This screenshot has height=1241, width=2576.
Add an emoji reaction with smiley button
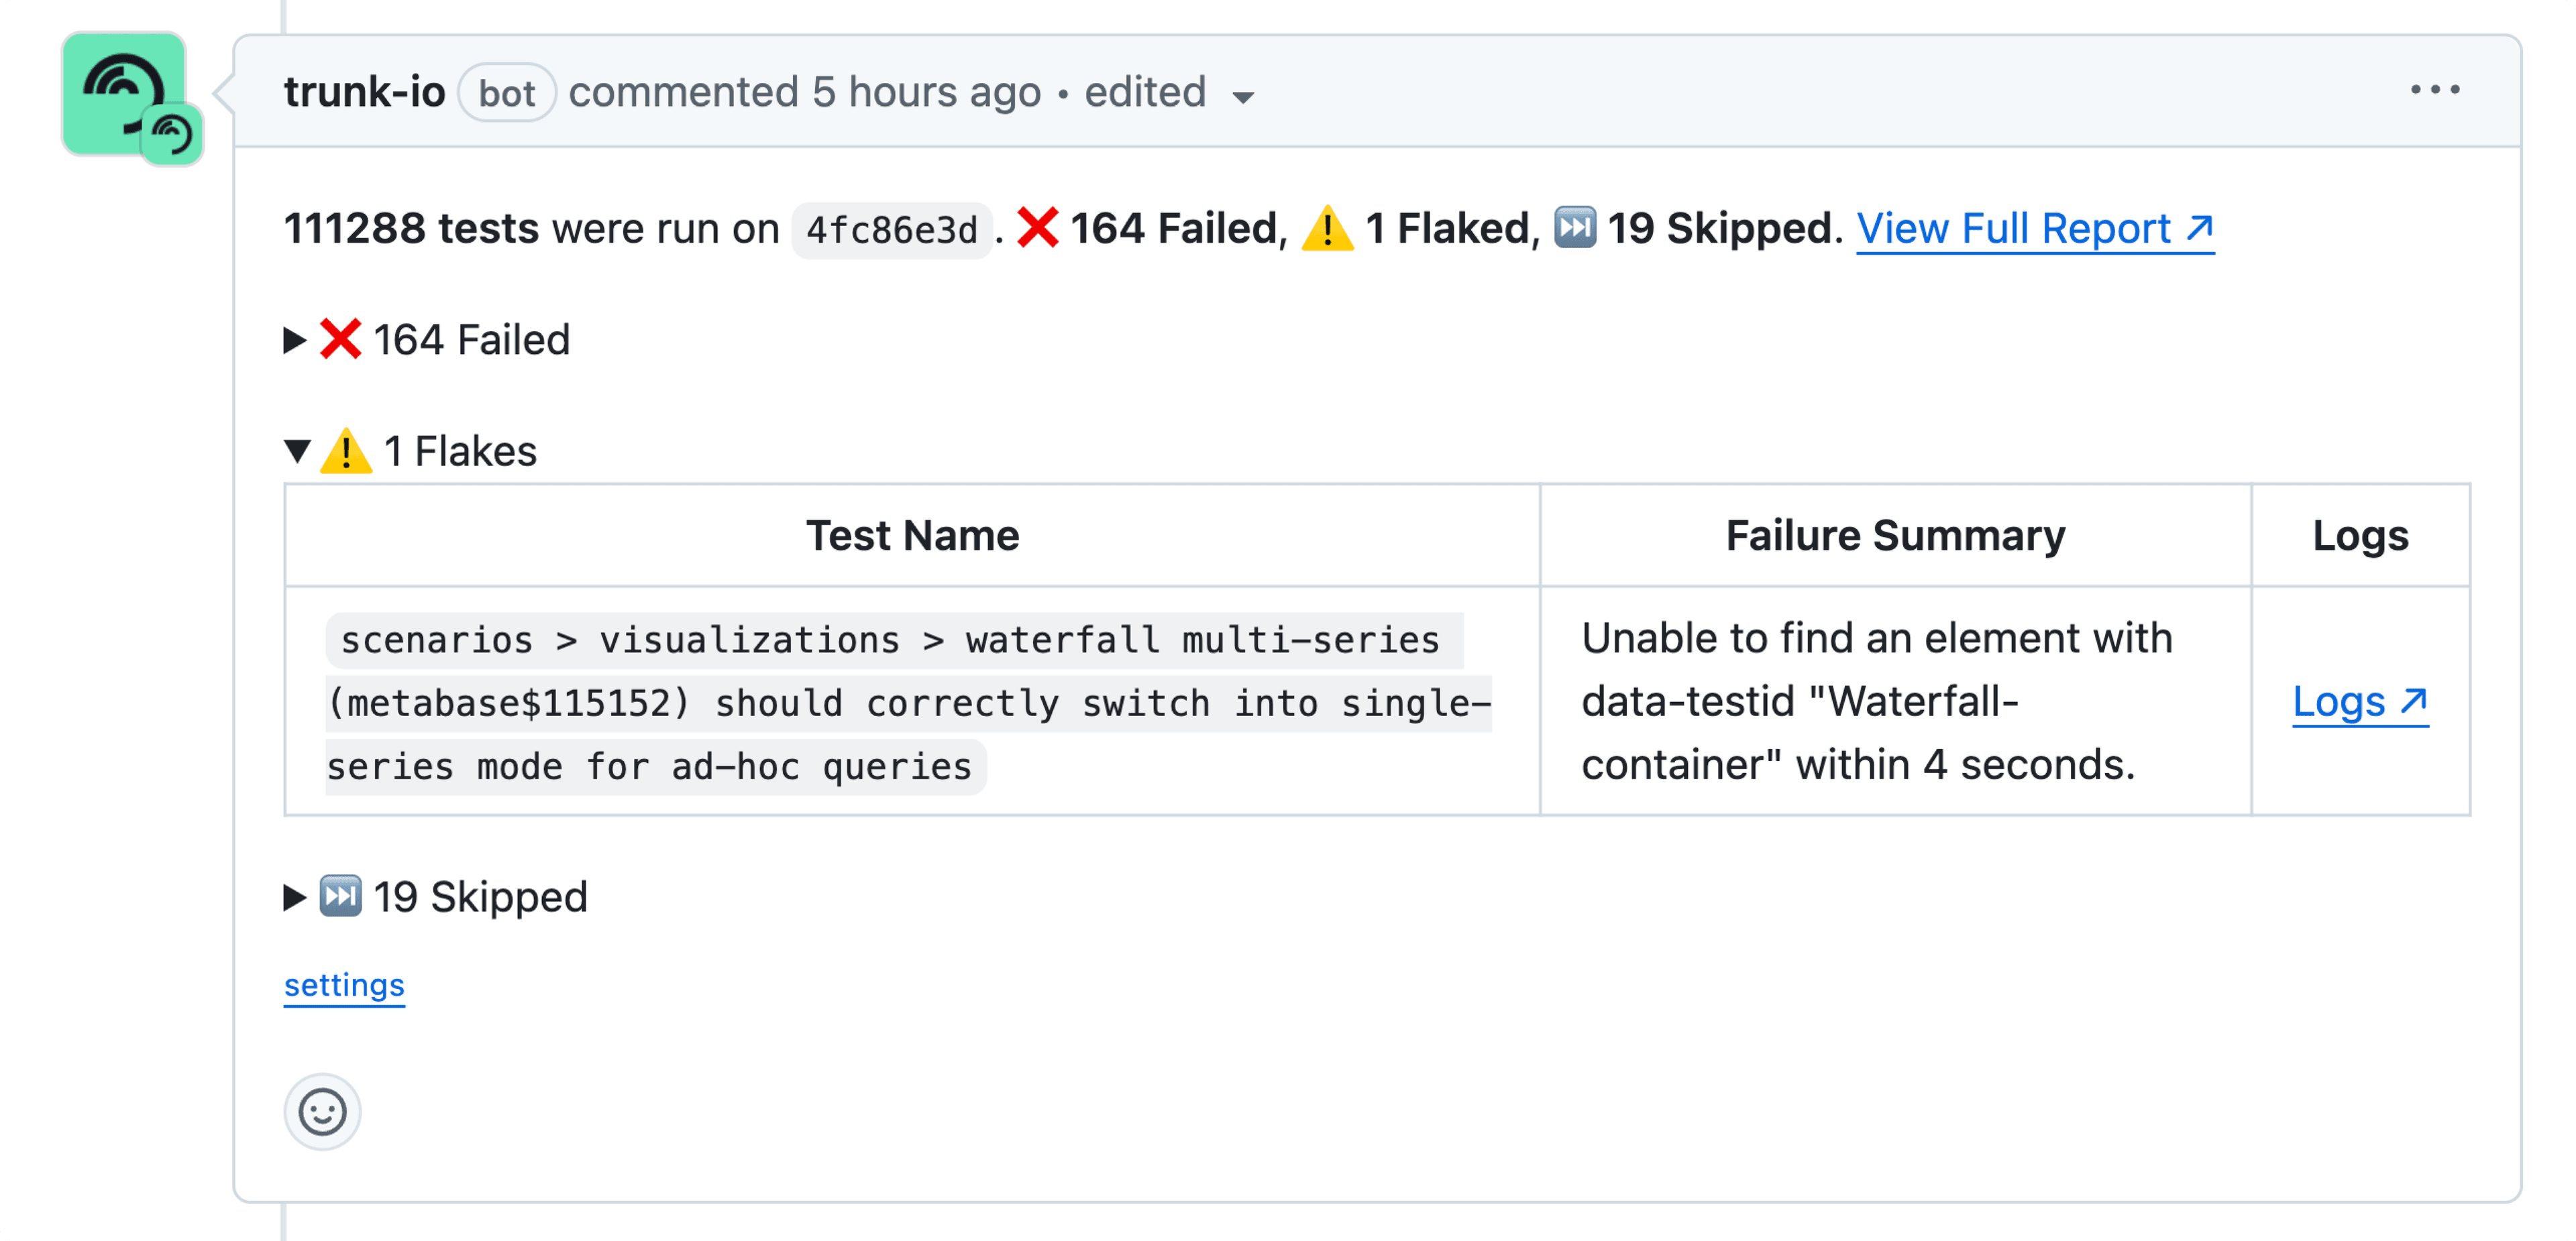pyautogui.click(x=322, y=1111)
